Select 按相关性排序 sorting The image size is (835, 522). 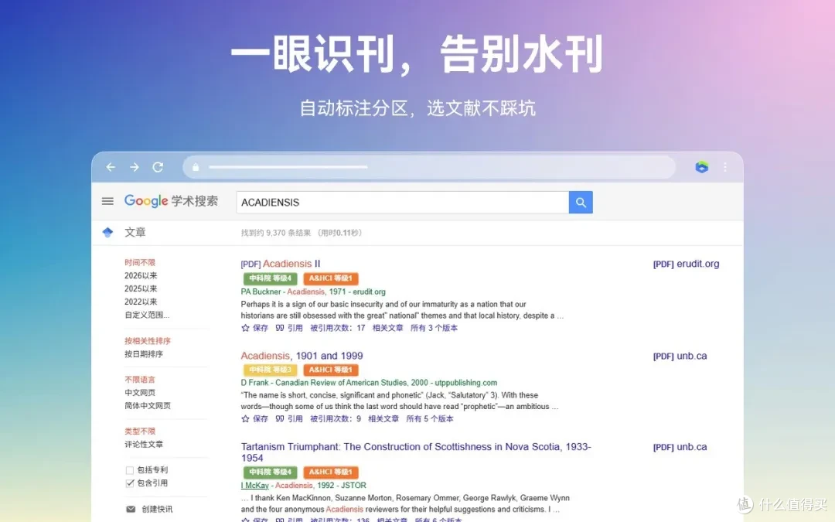(x=148, y=341)
